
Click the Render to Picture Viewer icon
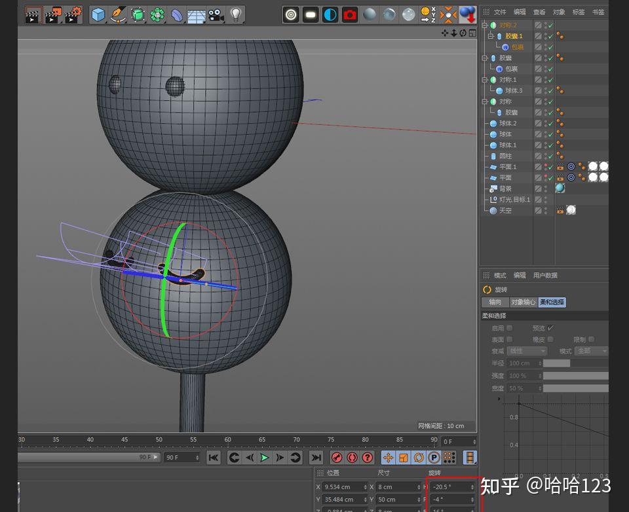53,14
